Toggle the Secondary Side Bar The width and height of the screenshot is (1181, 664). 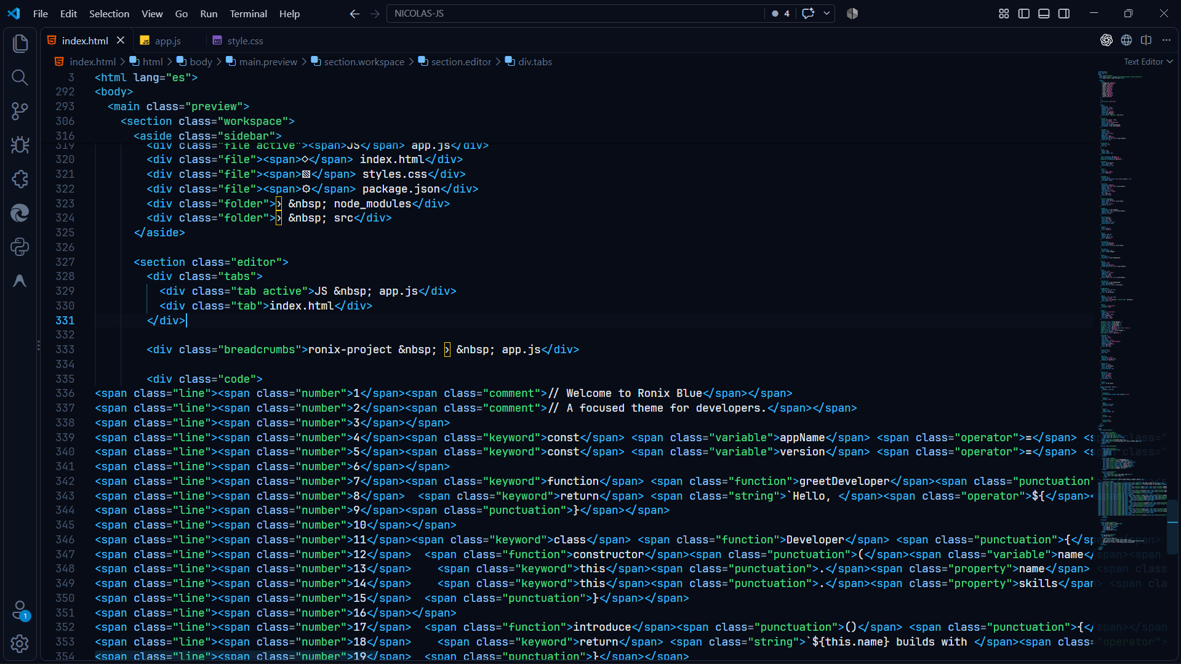(1064, 14)
